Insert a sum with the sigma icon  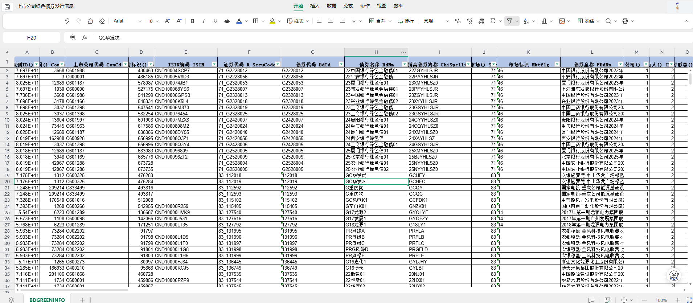click(493, 21)
